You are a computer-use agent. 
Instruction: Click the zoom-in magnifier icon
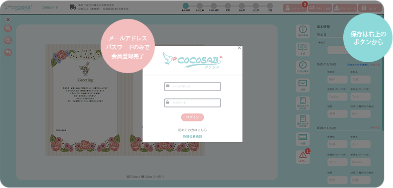click(x=8, y=28)
